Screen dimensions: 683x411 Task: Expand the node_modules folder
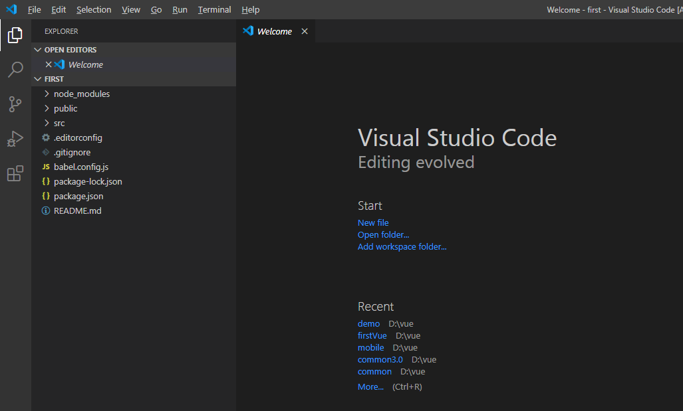point(81,94)
